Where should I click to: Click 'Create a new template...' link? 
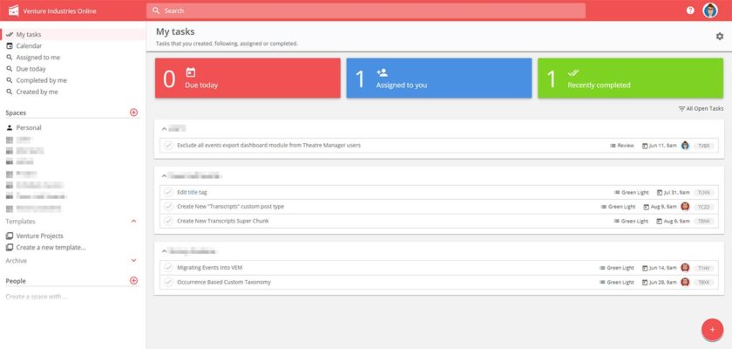click(51, 247)
